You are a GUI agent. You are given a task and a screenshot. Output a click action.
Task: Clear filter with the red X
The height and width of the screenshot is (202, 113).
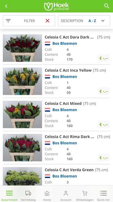pos(48,21)
